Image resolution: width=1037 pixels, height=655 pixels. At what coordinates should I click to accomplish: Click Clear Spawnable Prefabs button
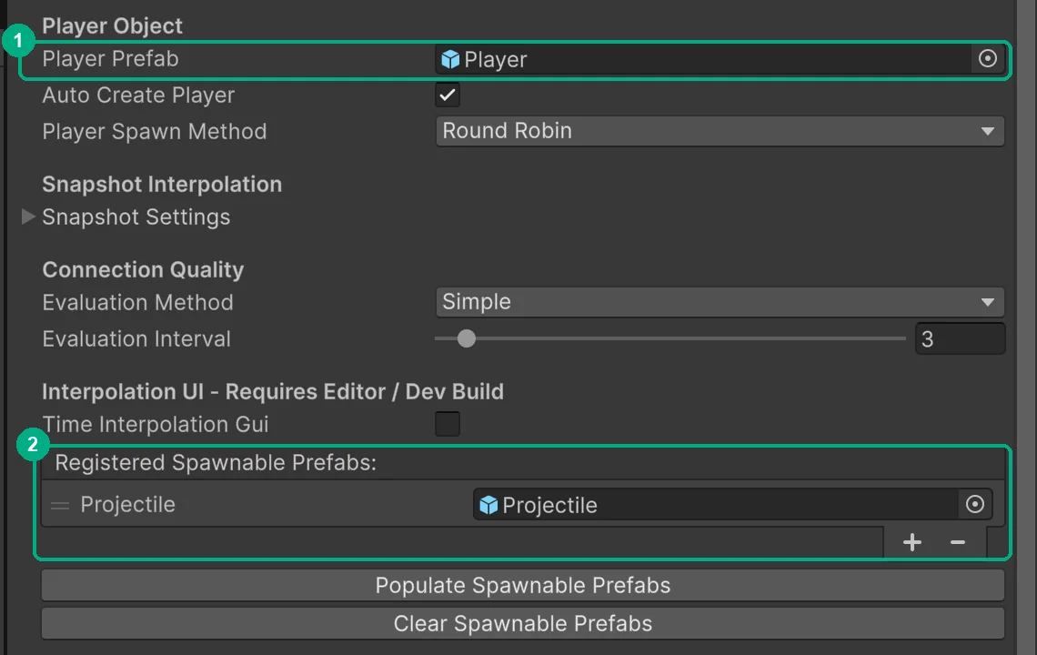pyautogui.click(x=522, y=623)
